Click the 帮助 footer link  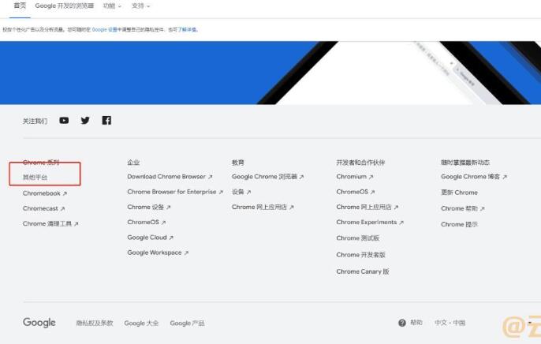tap(416, 323)
